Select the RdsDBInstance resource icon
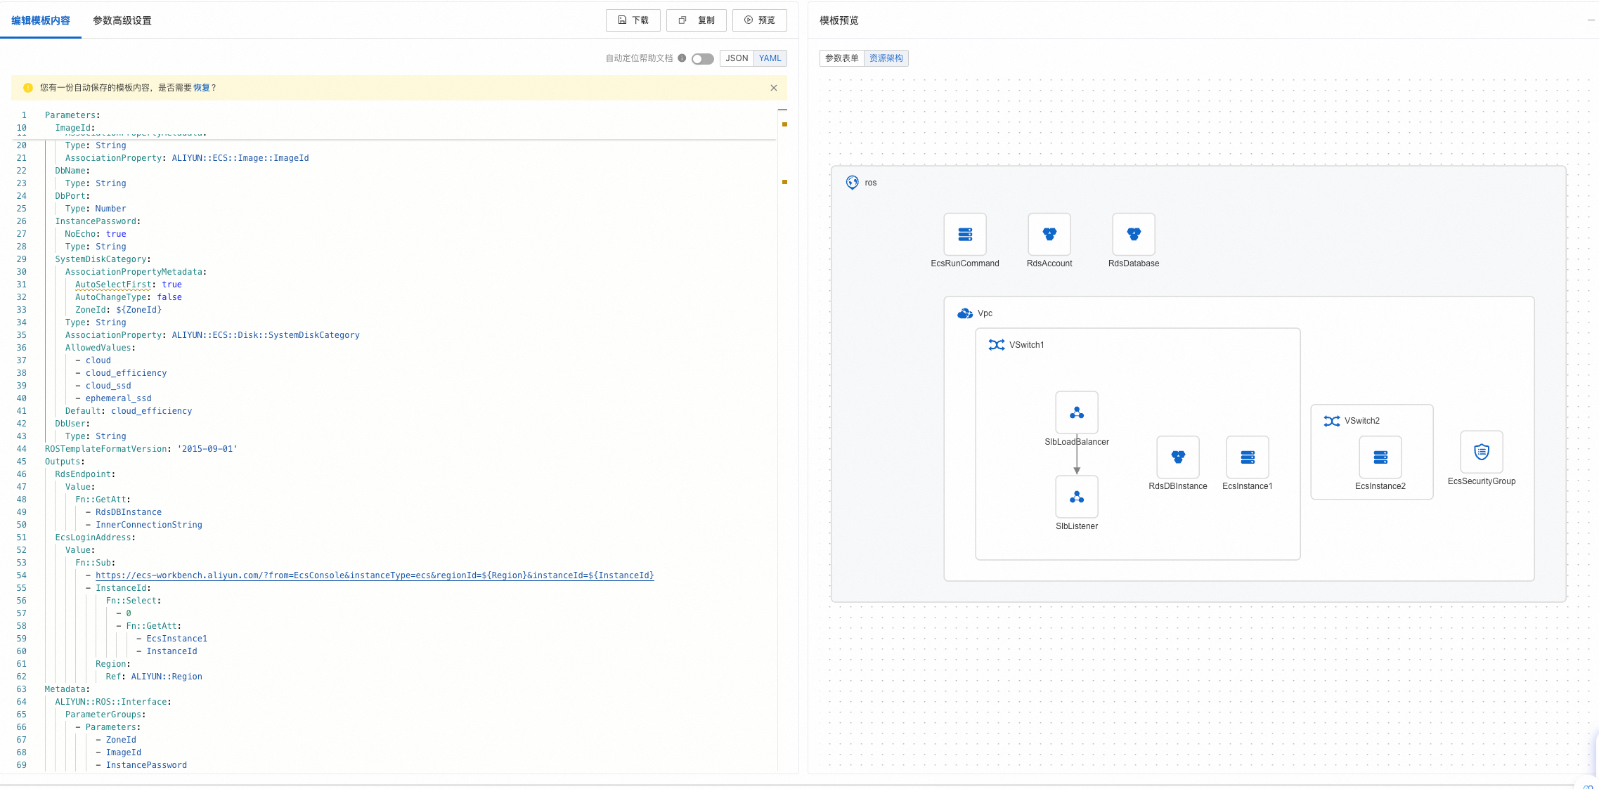This screenshot has height=789, width=1599. tap(1177, 457)
